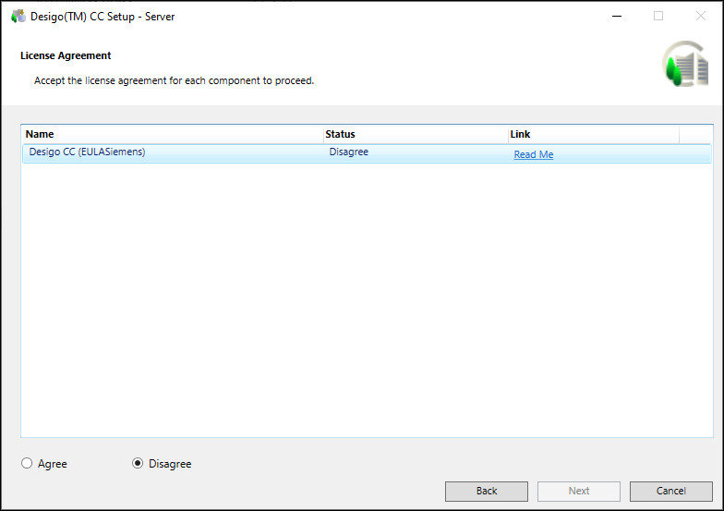Close the Desigo CC Setup window
The image size is (724, 511).
pyautogui.click(x=700, y=17)
